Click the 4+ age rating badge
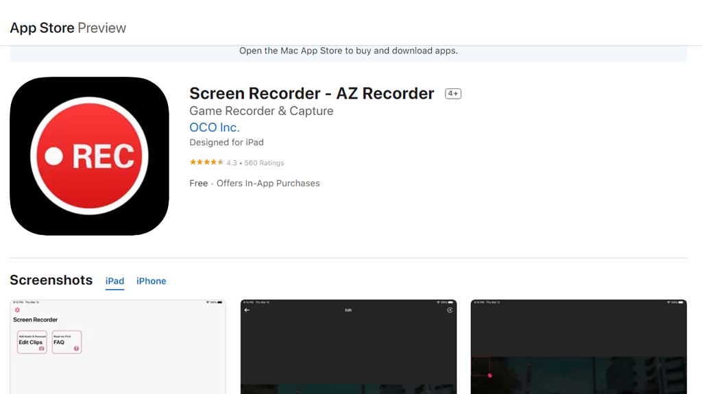 pyautogui.click(x=452, y=94)
